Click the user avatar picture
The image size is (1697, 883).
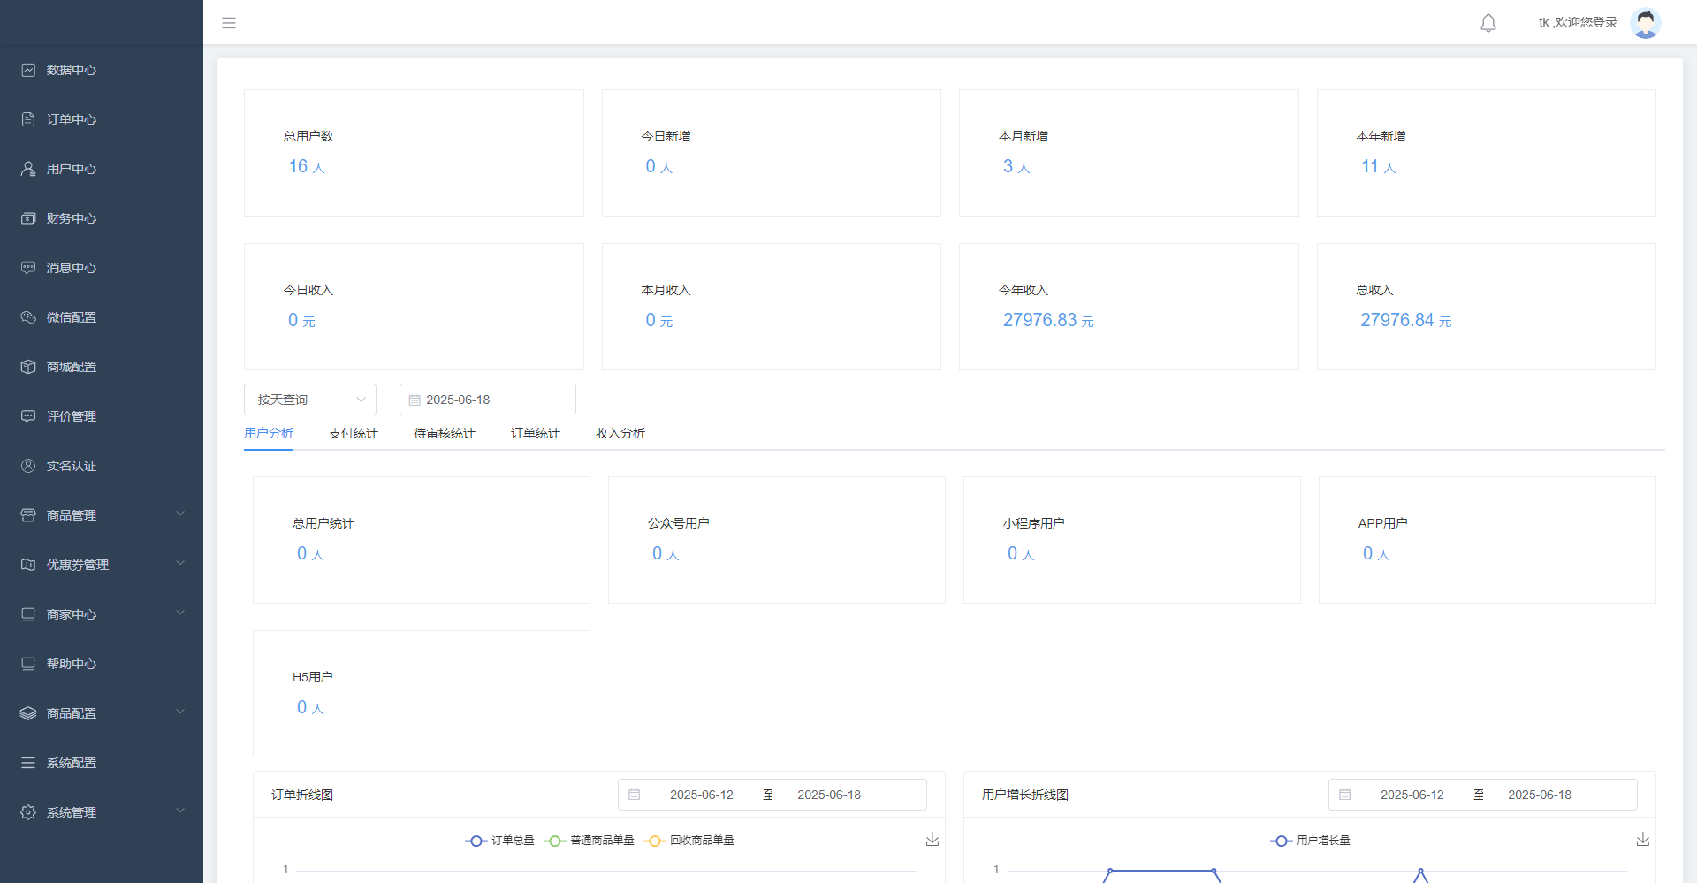1645,23
